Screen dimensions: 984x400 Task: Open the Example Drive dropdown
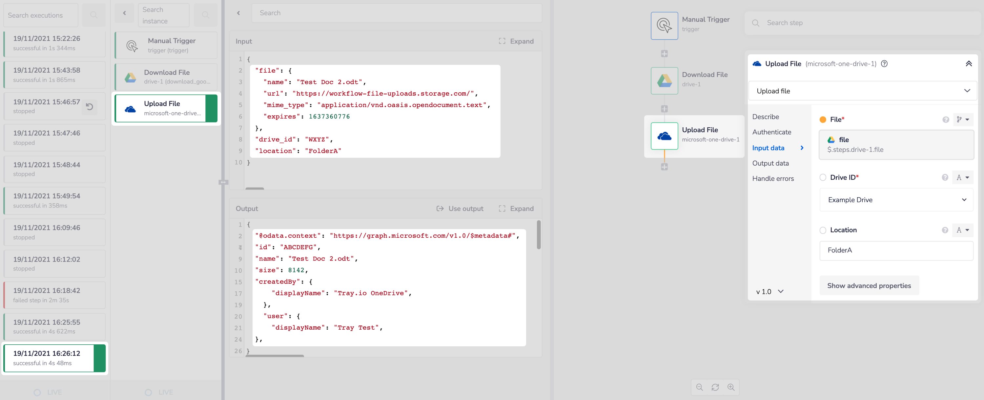point(896,200)
